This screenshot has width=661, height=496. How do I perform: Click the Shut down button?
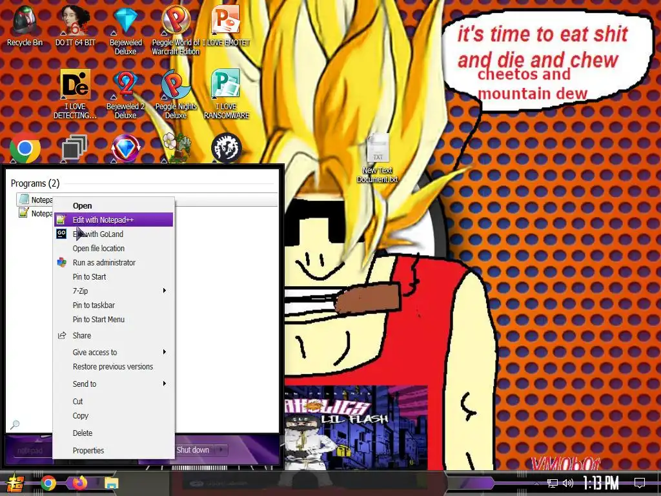192,450
